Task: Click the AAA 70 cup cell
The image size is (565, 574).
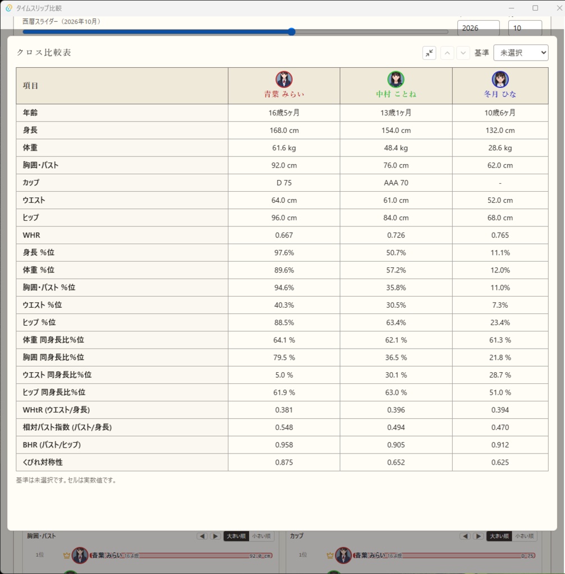Action: coord(396,183)
